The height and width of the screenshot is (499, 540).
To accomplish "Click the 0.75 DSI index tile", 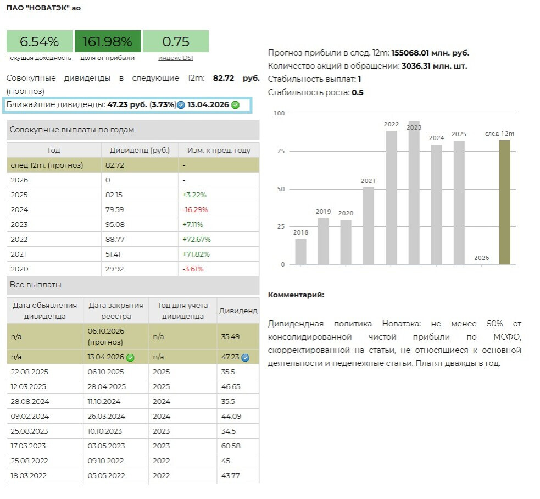I will (175, 41).
